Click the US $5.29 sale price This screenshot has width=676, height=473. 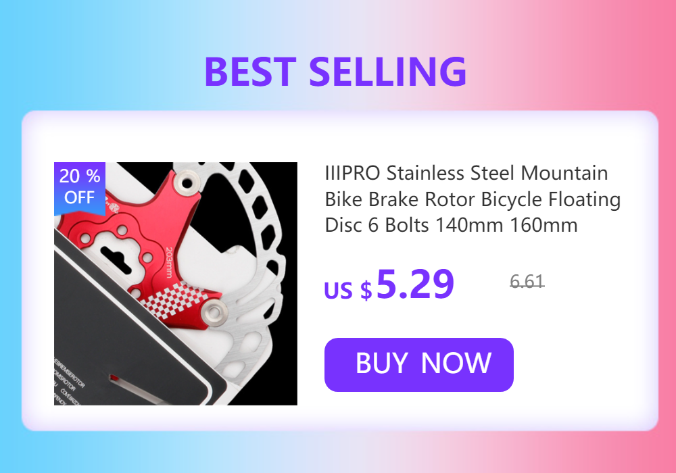389,284
